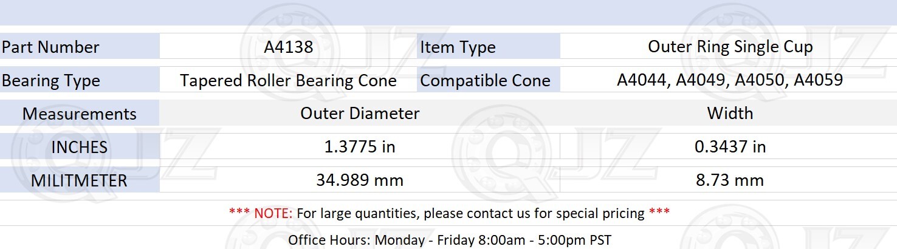Select the A4044, A4049, A4050, A4059 list
Image resolution: width=897 pixels, height=249 pixels.
730,80
